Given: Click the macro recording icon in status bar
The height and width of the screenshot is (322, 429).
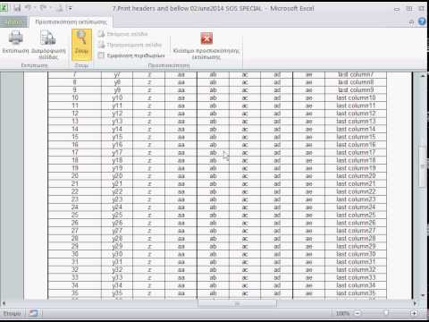Looking at the screenshot, I should coord(33,313).
